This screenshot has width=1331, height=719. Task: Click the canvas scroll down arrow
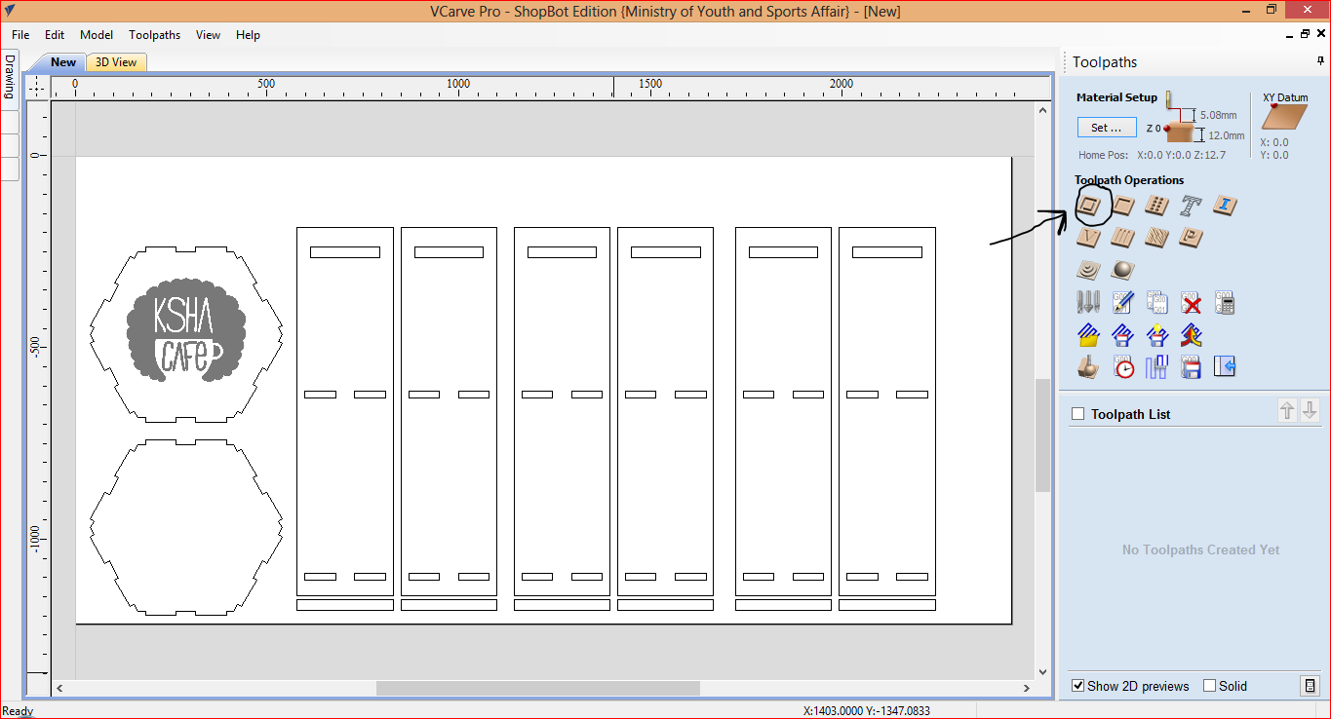tap(1042, 672)
